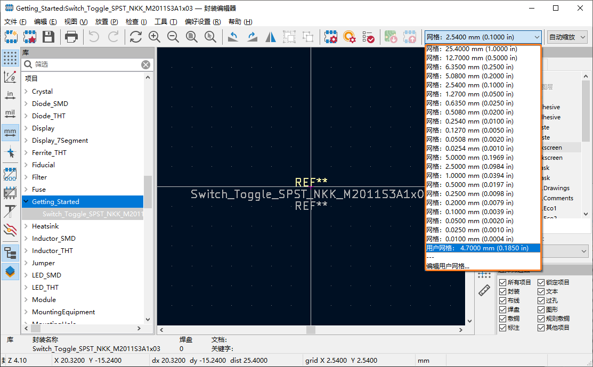Expand the Crystal library
This screenshot has width=593, height=367.
point(26,91)
